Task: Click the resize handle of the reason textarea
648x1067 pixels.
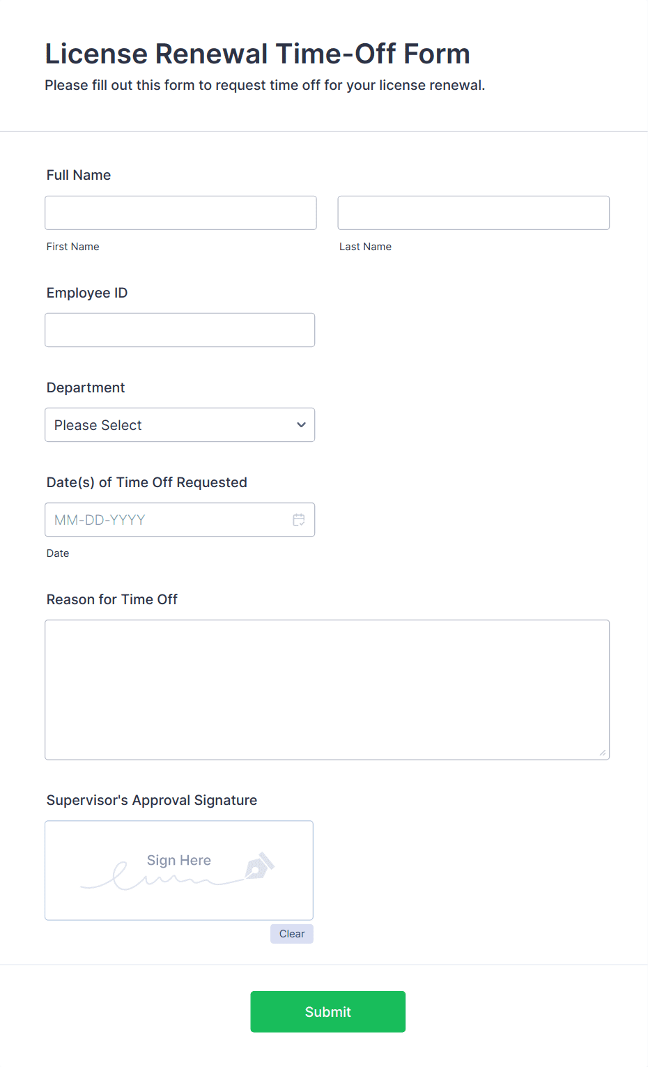Action: click(x=601, y=751)
